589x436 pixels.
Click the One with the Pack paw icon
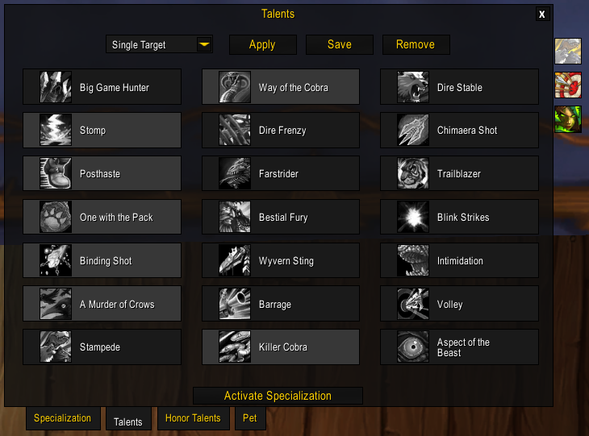[56, 218]
